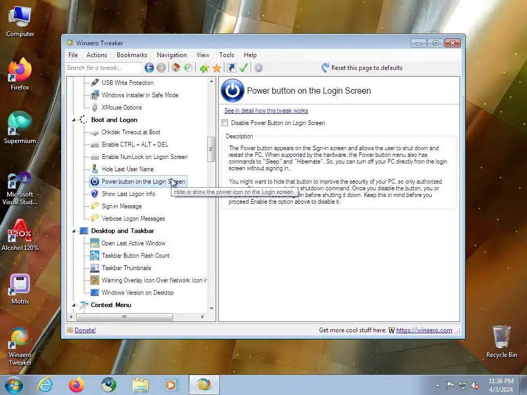Open Internet Explorer from the taskbar
The height and width of the screenshot is (395, 527).
(45, 385)
